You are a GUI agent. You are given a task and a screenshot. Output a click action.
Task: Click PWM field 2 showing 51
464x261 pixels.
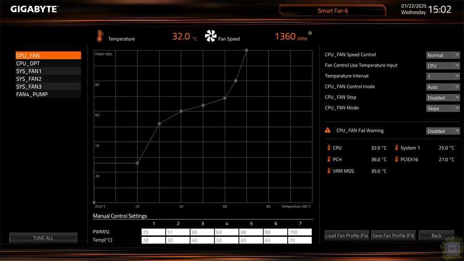178,232
